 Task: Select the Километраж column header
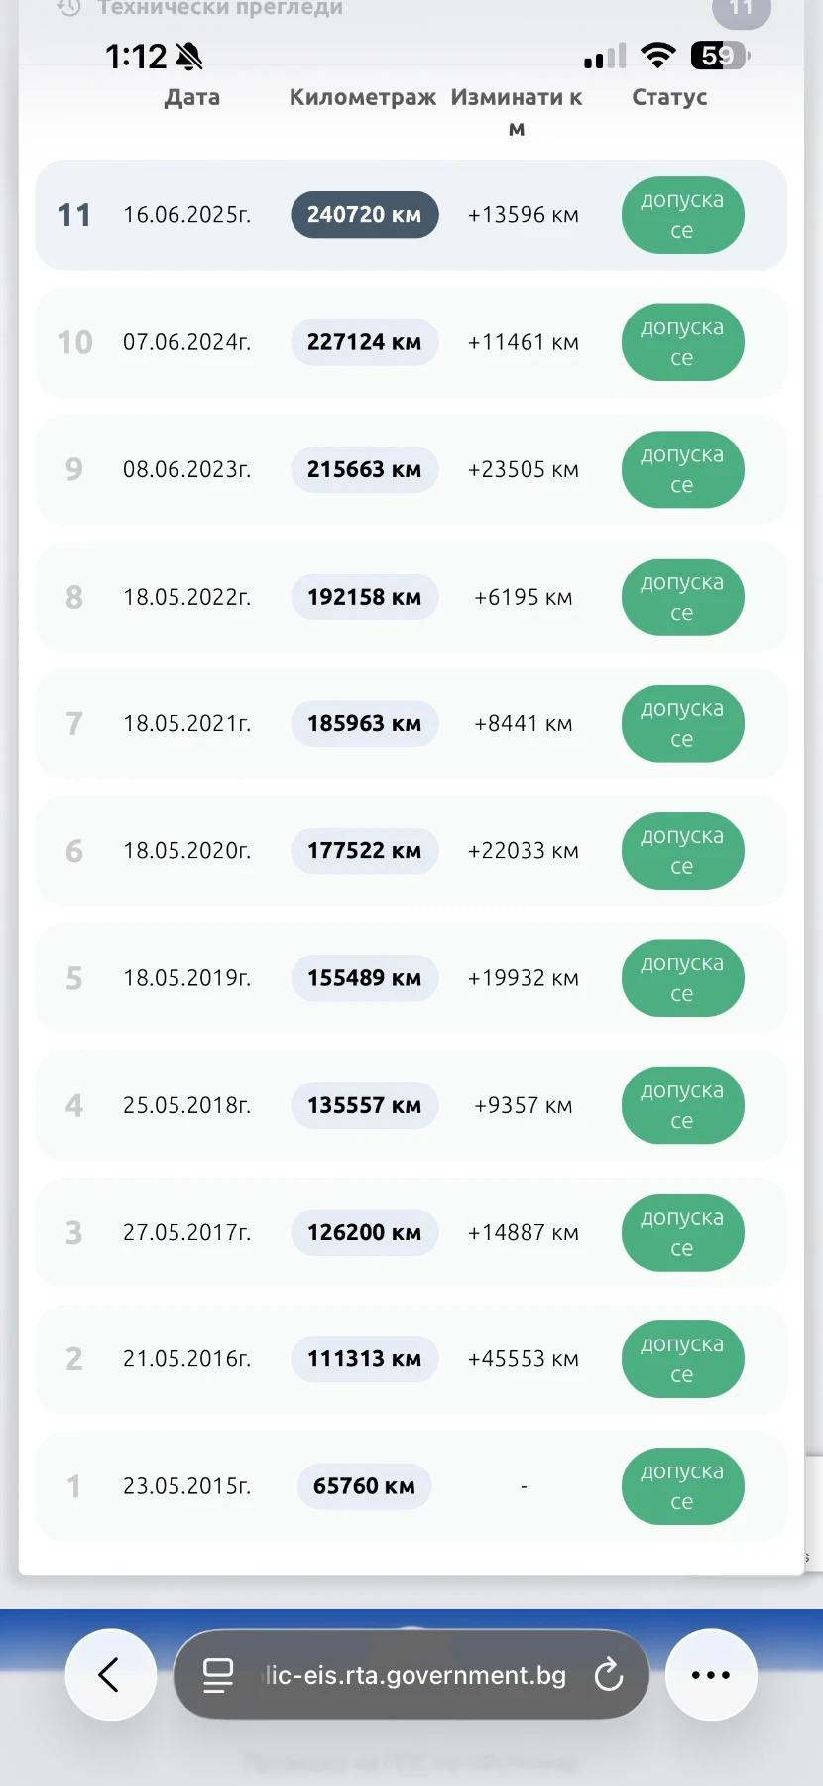click(x=363, y=97)
